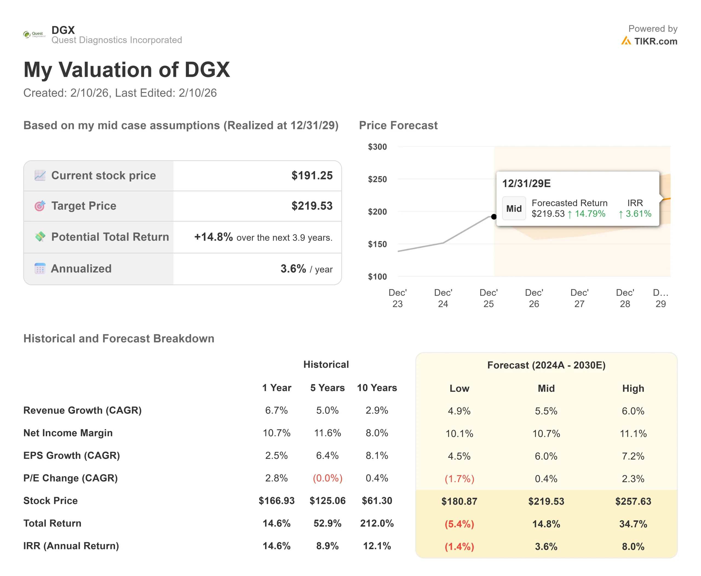Click the Quest Diagnostics logo icon
This screenshot has width=701, height=576.
[x=34, y=35]
